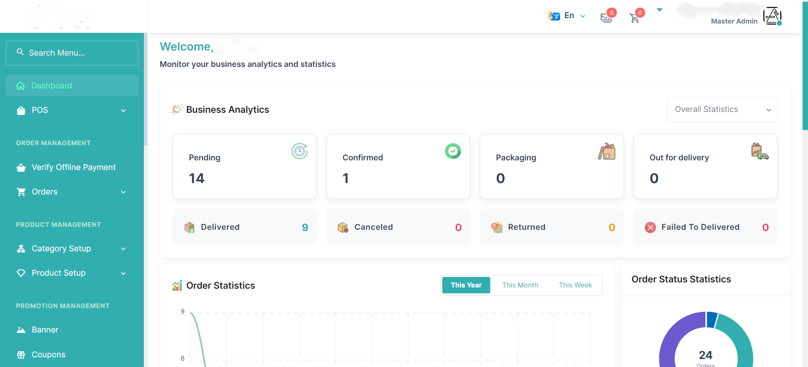Click the Master Admin profile avatar
Screen dimensions: 808x367
(x=772, y=16)
